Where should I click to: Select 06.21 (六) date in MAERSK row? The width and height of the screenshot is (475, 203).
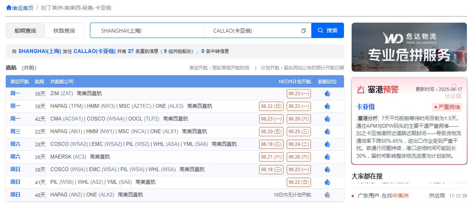pos(271,157)
